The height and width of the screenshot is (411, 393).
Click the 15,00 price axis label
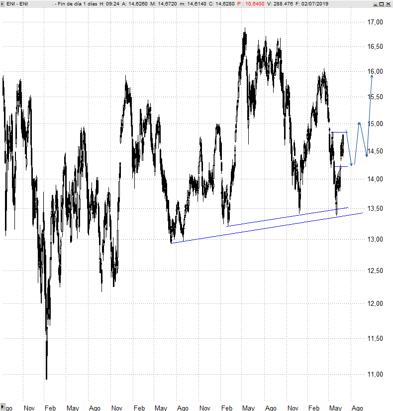point(375,124)
